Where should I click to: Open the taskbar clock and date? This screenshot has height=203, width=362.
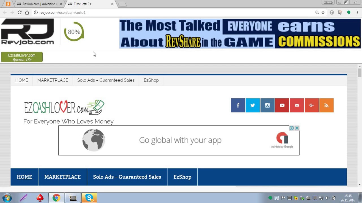348,198
